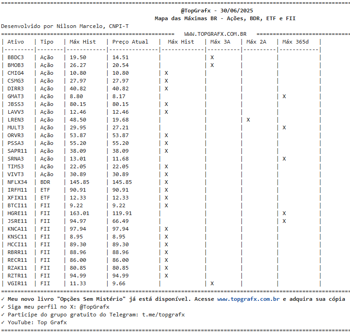The image size is (350, 332).
Task: Click the 8.17 current price for GMAT3
Action: 119,96
